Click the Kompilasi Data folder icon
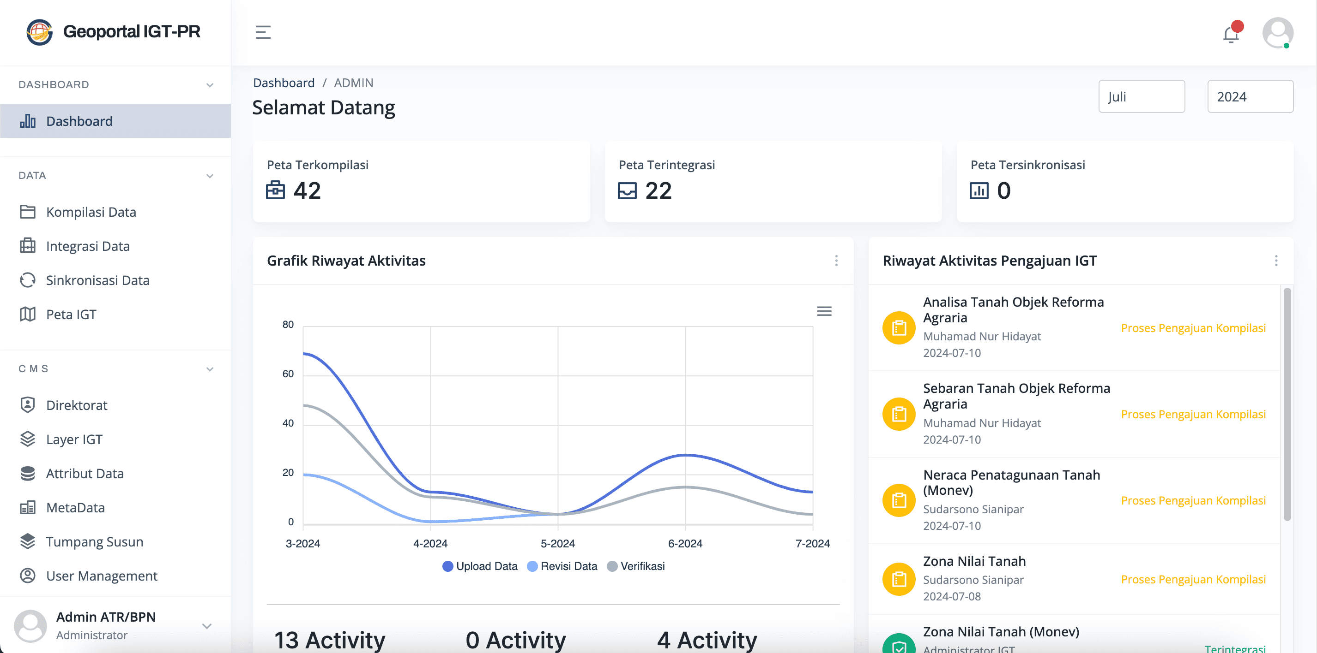The height and width of the screenshot is (653, 1317). pos(28,212)
